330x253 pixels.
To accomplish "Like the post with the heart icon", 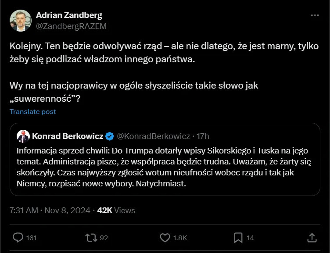I will (x=165, y=238).
